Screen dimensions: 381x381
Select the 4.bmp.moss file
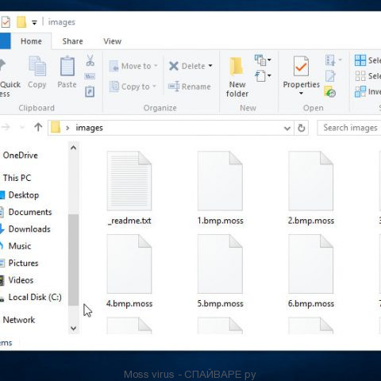(x=129, y=271)
